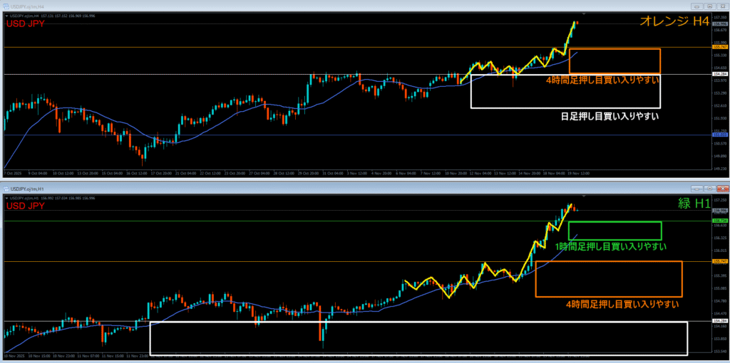Click '7 Oct 2025' on H4 time axis
This screenshot has width=730, height=363.
point(12,173)
